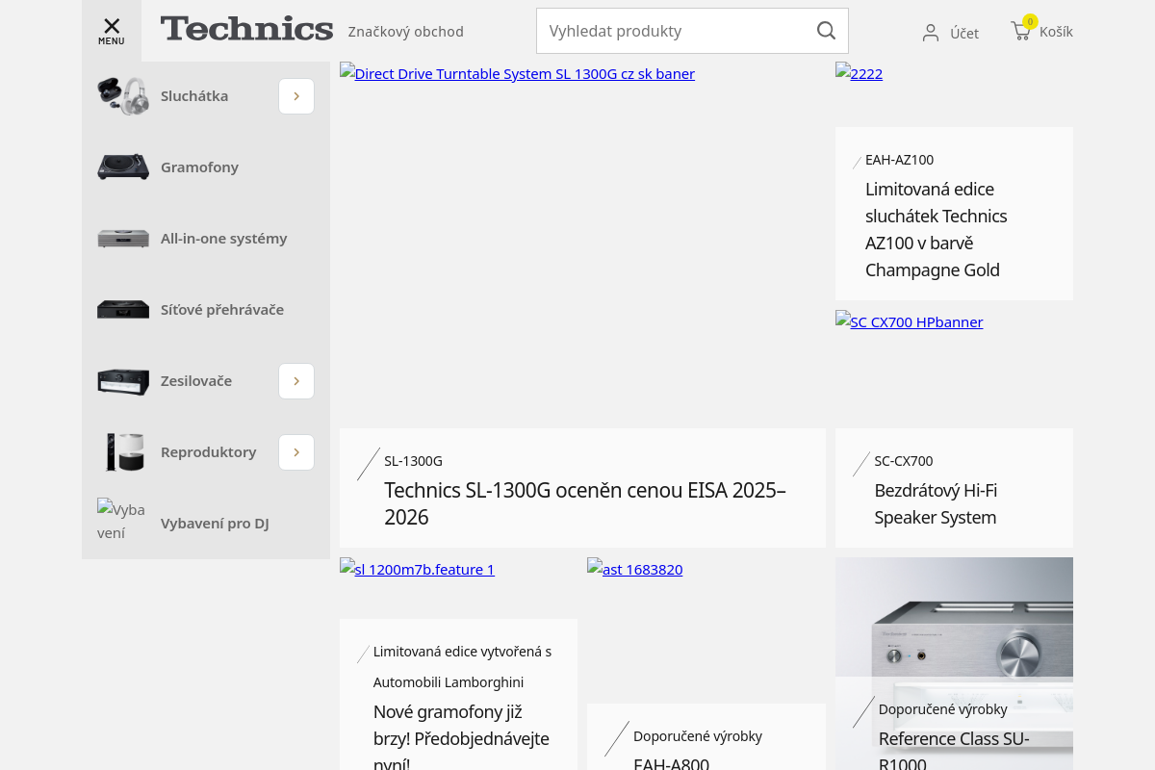Viewport: 1155px width, 770px height.
Task: Expand the Zesilovače submenu arrow
Action: coord(296,381)
